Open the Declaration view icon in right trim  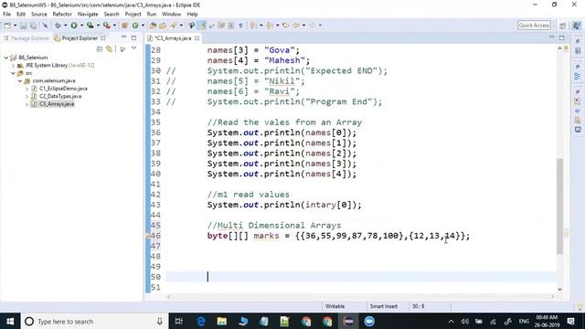(x=578, y=120)
